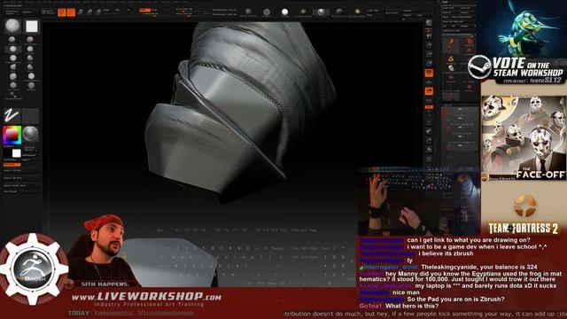Activate Move mode icon beside Draw
This screenshot has width=567, height=319.
(81, 12)
